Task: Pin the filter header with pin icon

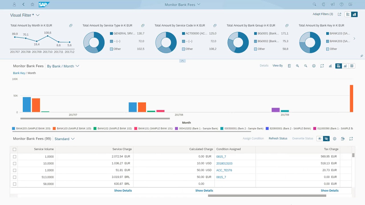Action: 362,56
